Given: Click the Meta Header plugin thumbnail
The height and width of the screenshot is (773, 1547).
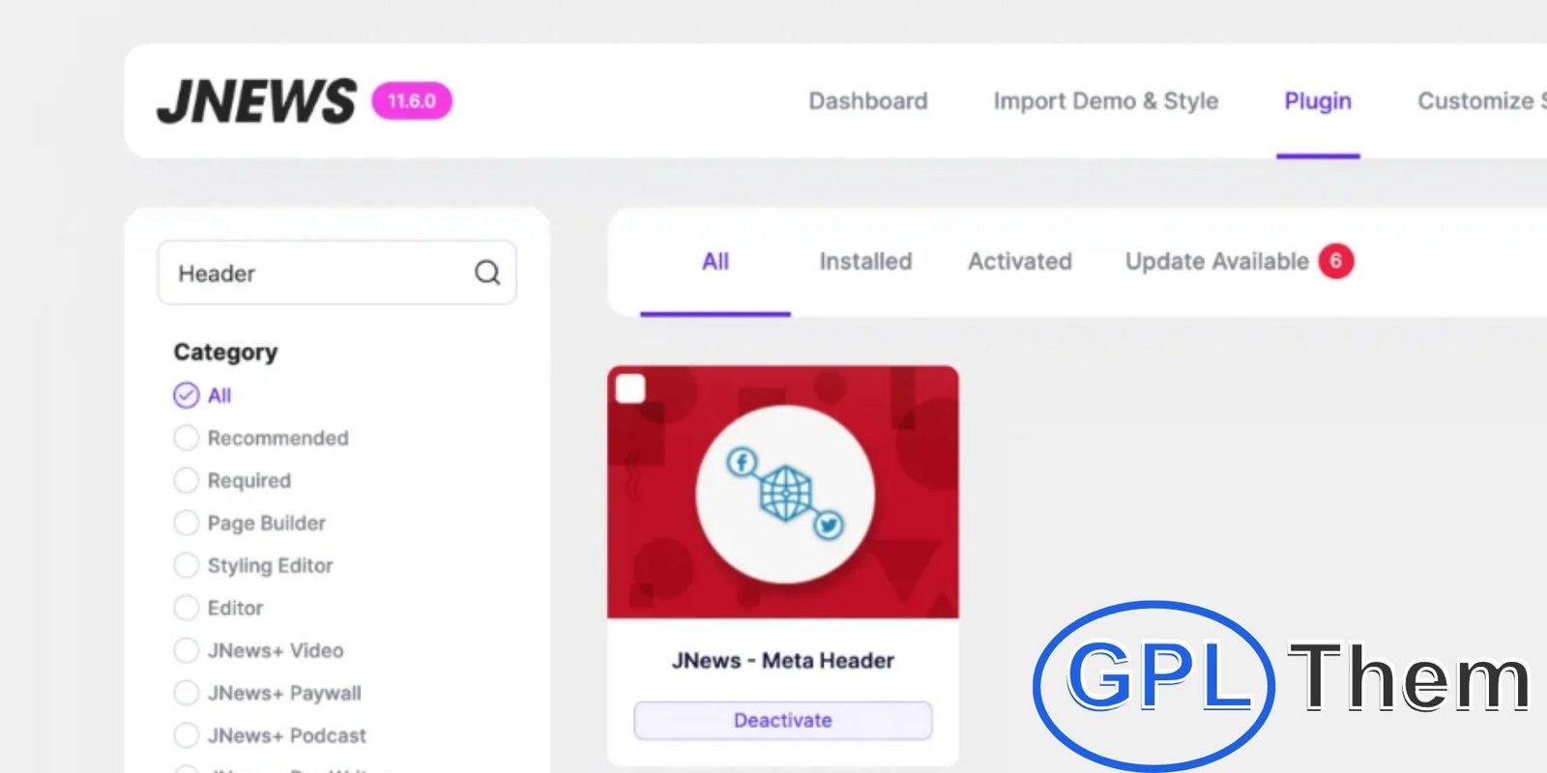Looking at the screenshot, I should coord(783,492).
